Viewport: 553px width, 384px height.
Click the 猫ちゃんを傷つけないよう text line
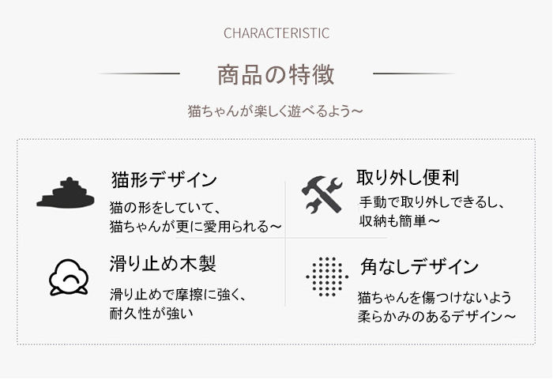click(434, 298)
